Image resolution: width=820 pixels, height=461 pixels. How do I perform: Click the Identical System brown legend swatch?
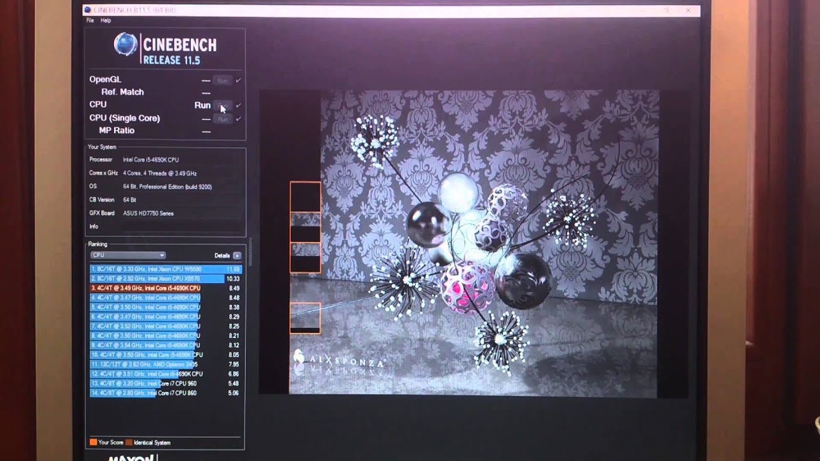pos(129,442)
